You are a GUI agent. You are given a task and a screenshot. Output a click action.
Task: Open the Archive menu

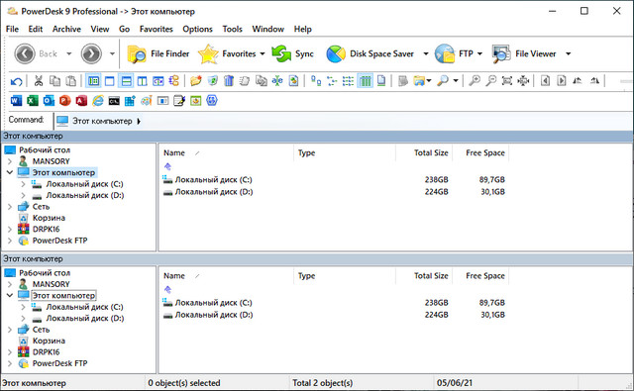pyautogui.click(x=66, y=29)
